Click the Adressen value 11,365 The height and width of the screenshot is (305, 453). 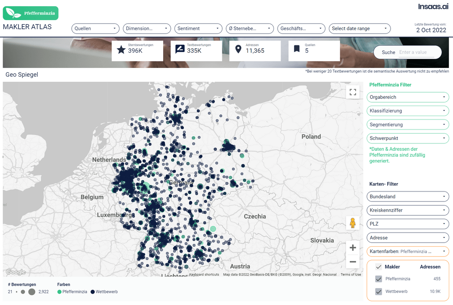(255, 51)
